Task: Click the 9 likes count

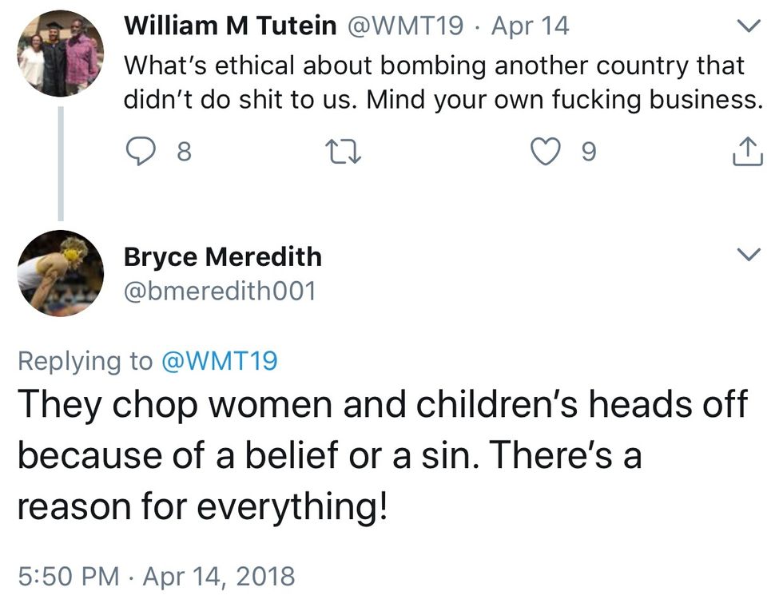Action: pyautogui.click(x=587, y=151)
